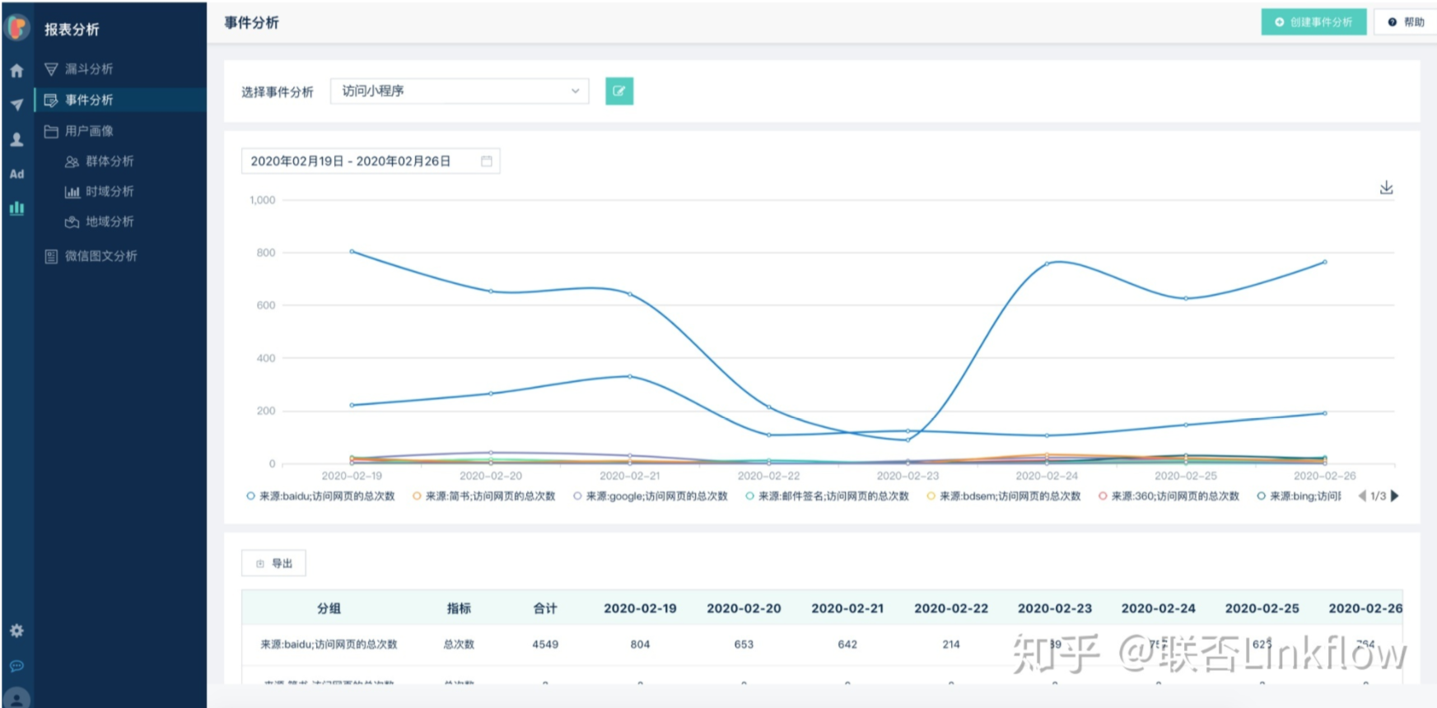Screen dimensions: 1437x708
Task: Select the bar chart reports icon
Action: pyautogui.click(x=16, y=208)
